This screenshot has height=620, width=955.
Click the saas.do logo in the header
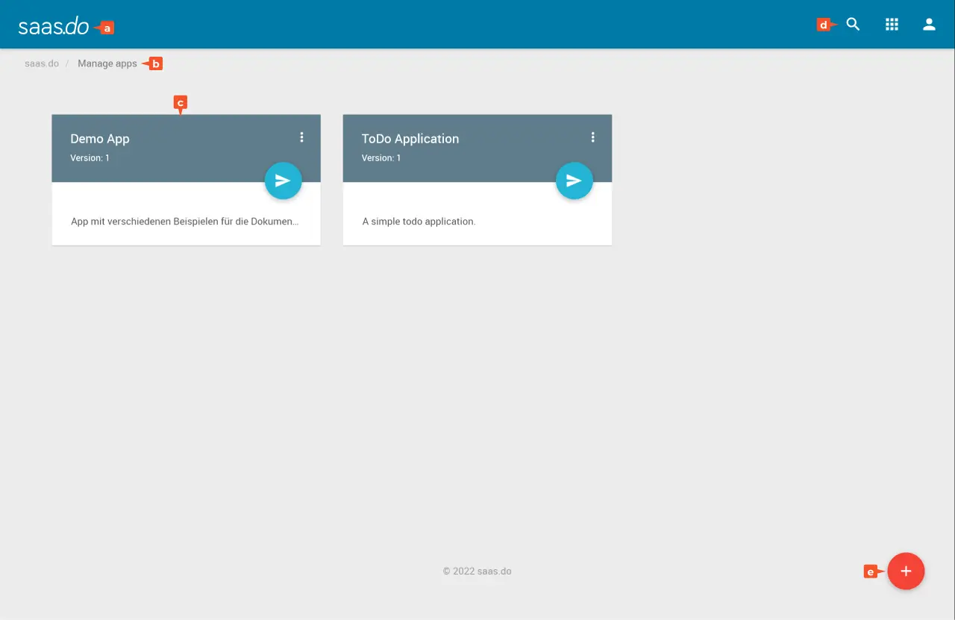point(54,27)
